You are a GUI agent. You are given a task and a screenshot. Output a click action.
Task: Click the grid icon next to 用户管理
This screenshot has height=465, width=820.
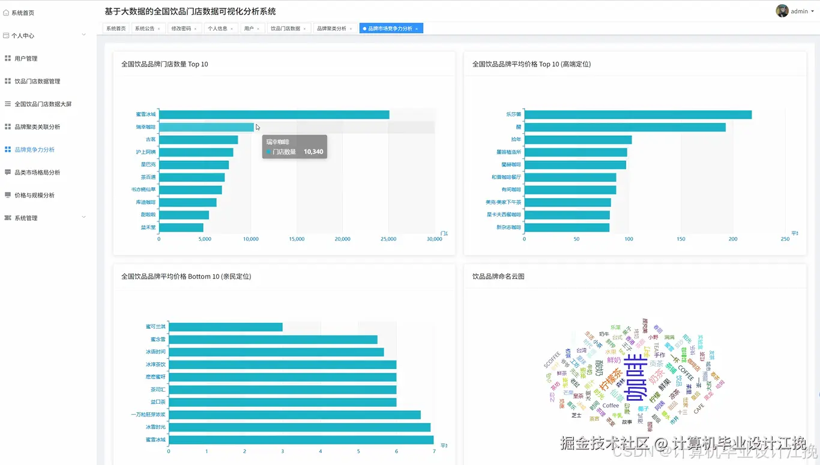[x=8, y=58]
